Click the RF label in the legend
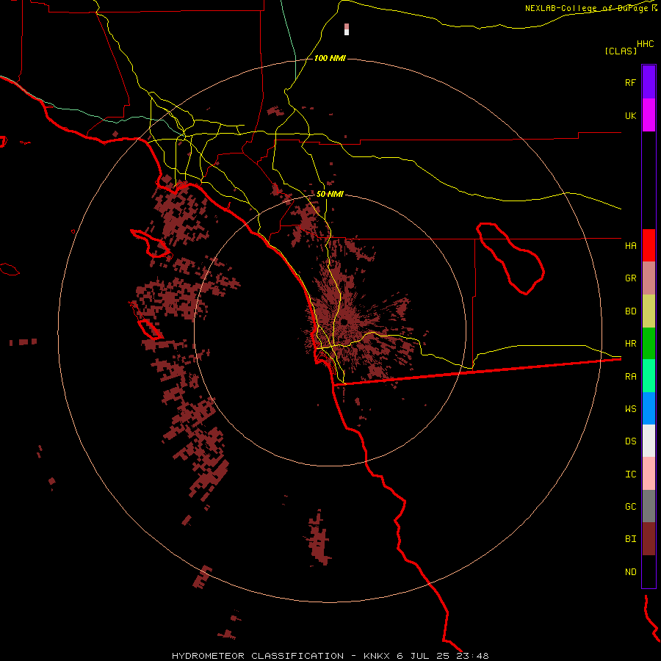Viewport: 661px width, 661px height. (x=630, y=83)
